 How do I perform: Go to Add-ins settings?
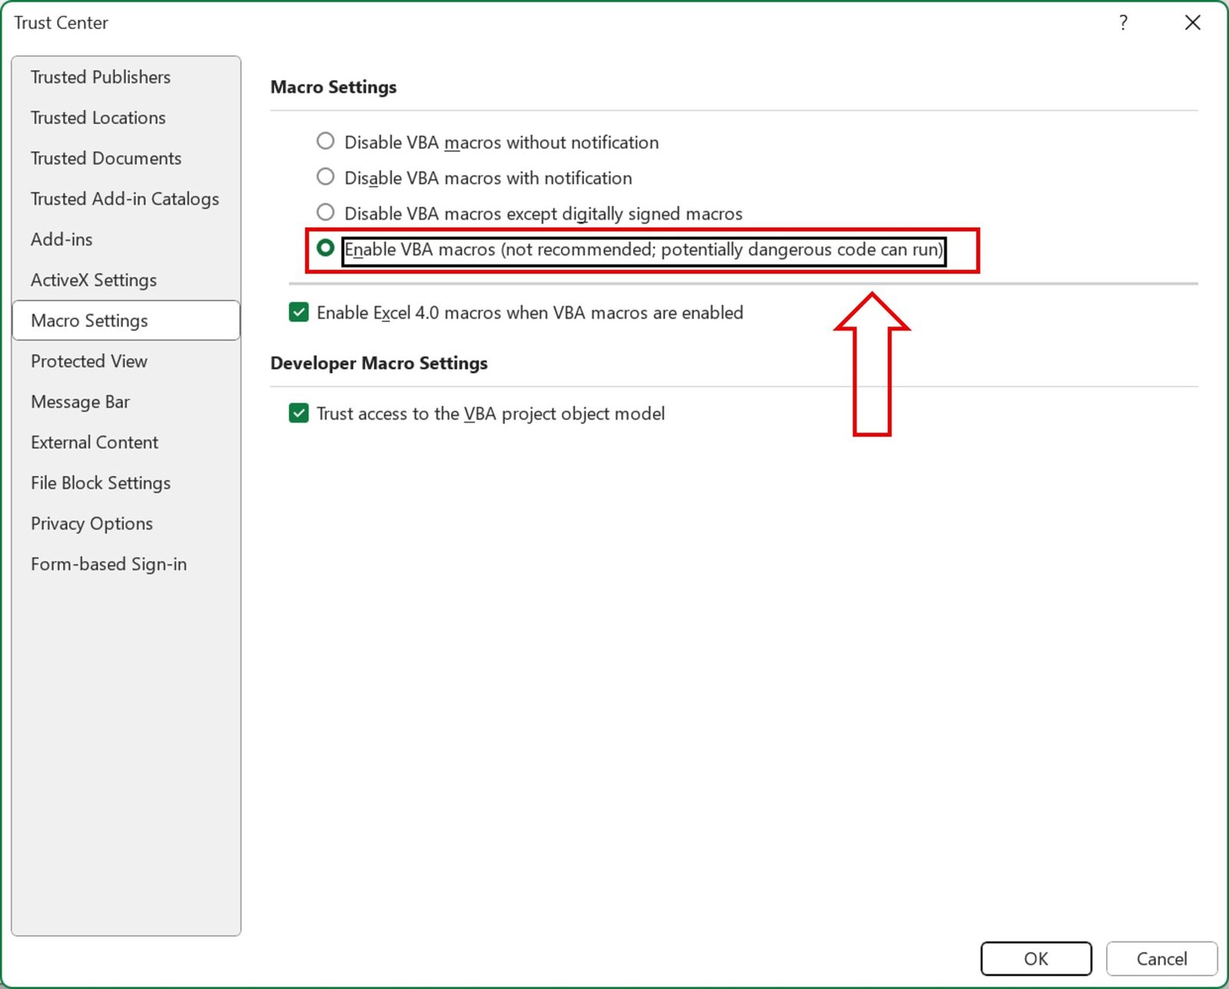point(61,239)
